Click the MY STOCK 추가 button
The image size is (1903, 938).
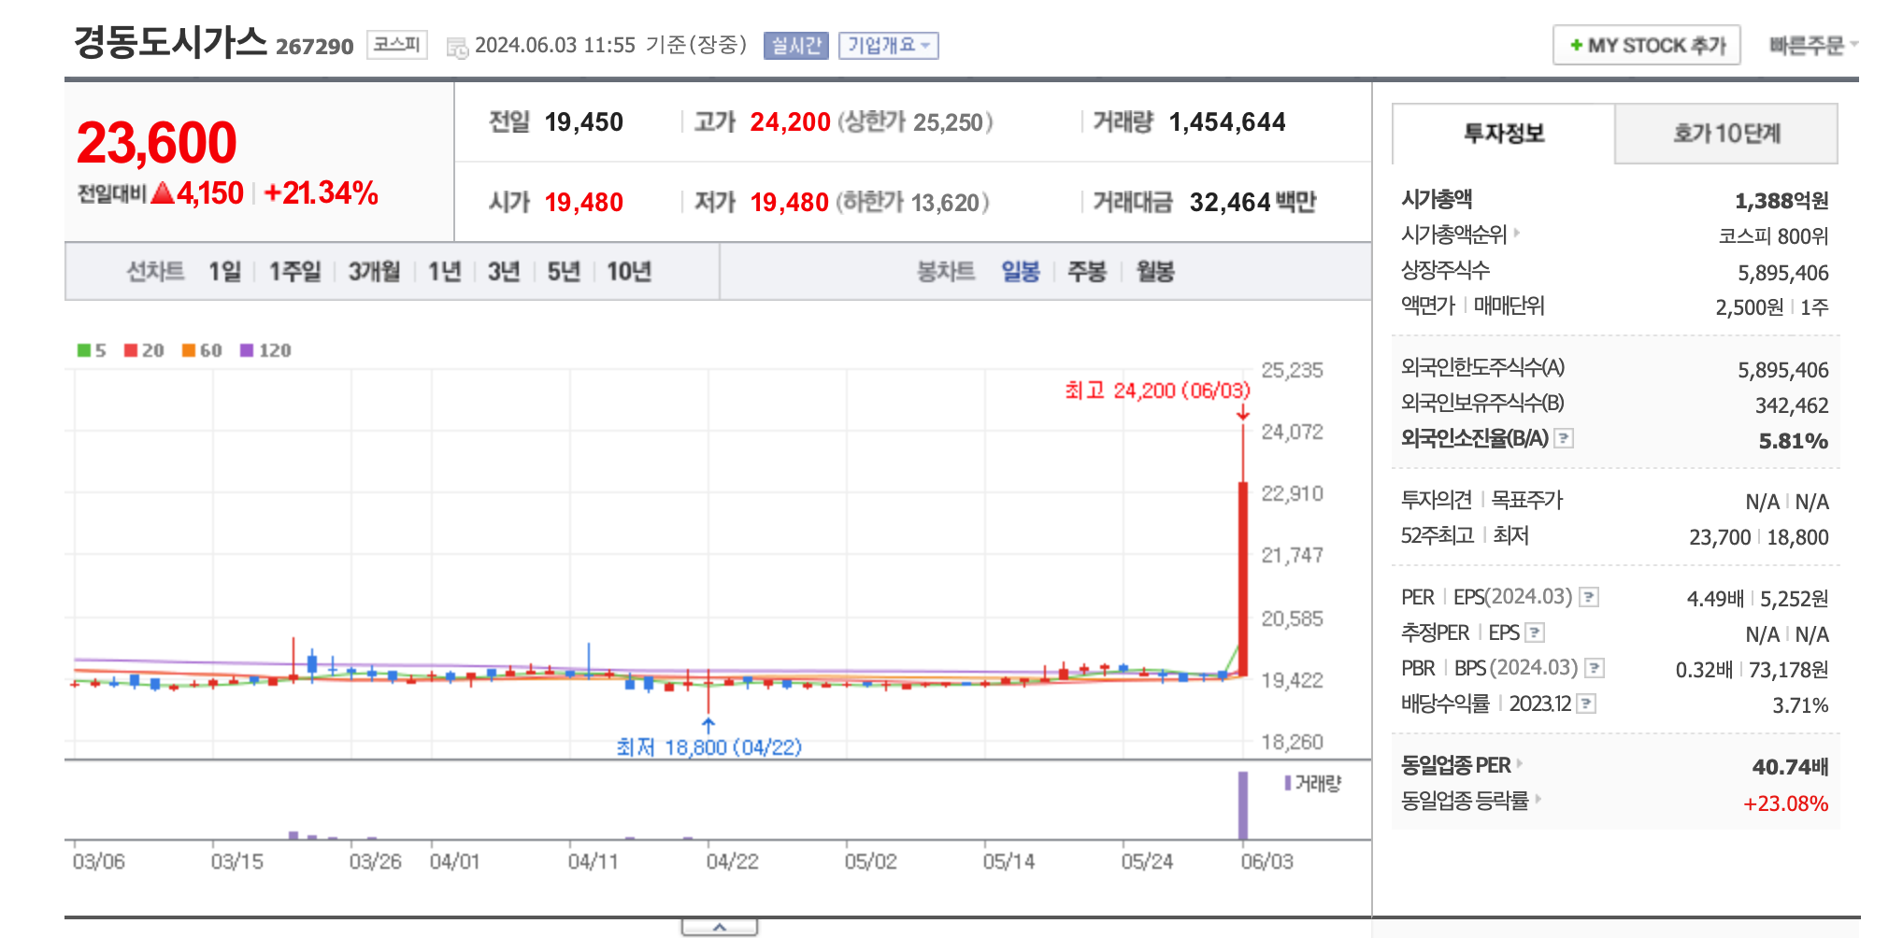point(1646,44)
